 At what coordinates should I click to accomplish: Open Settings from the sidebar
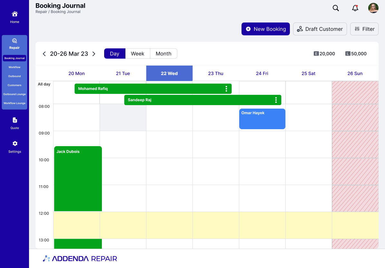point(15,146)
